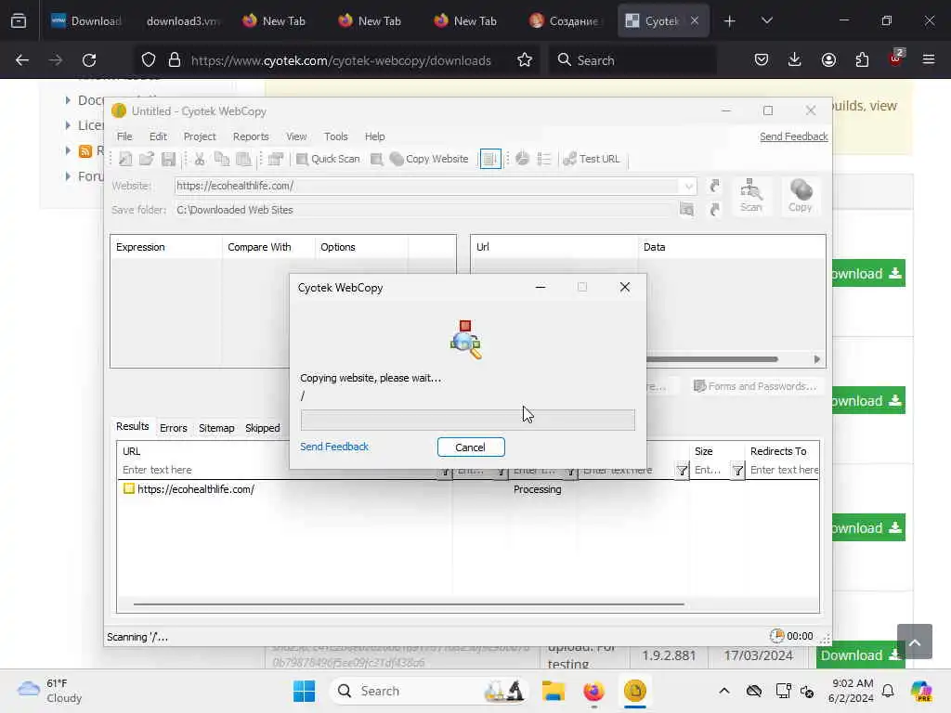Click the large Scan button
Image resolution: width=951 pixels, height=713 pixels.
[x=750, y=195]
